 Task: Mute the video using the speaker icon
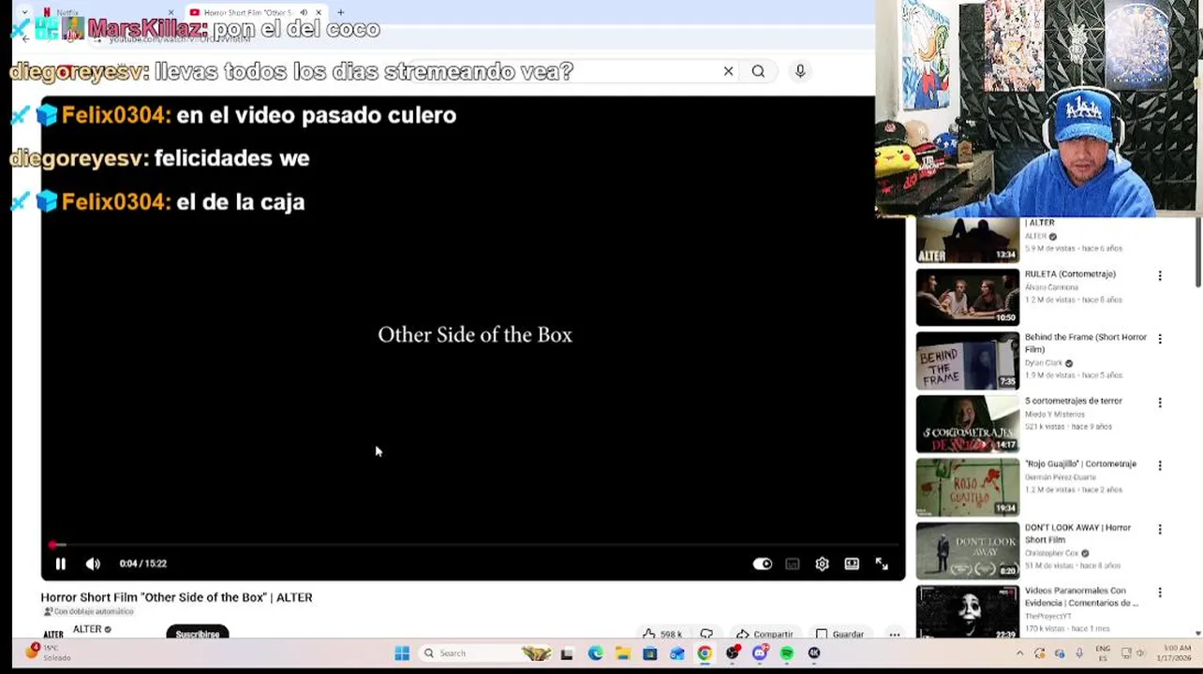coord(93,564)
